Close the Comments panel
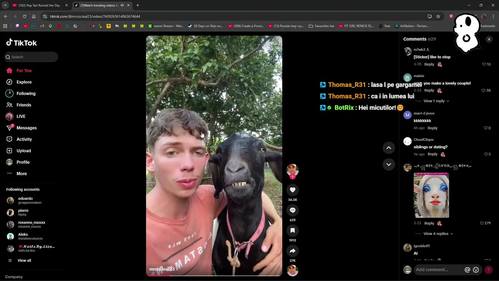 point(489,39)
